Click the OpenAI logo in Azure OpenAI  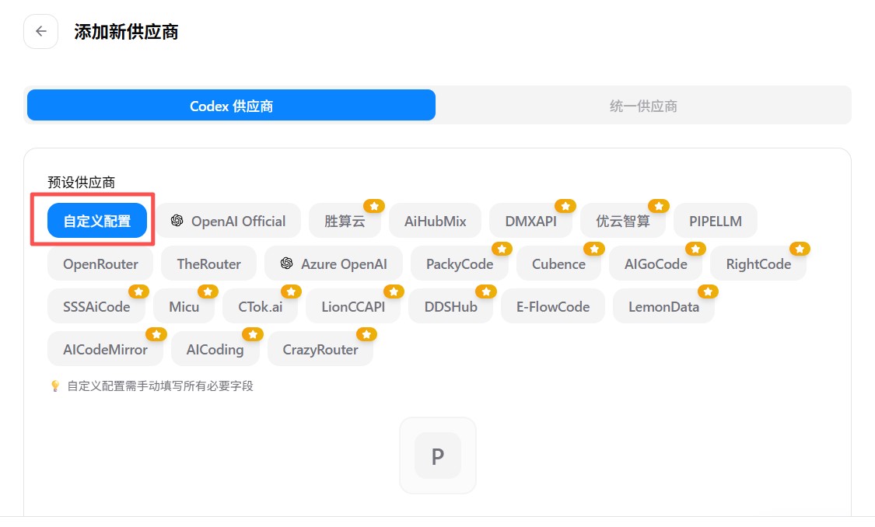coord(286,263)
